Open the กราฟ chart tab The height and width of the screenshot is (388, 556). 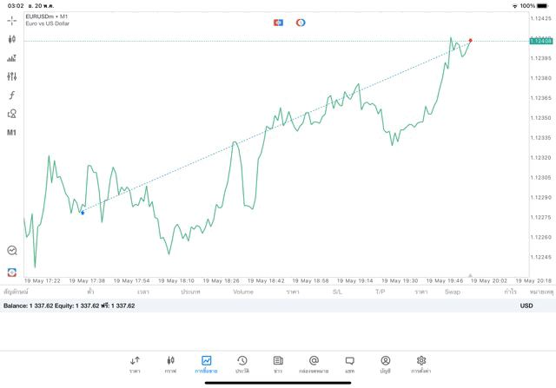pos(170,363)
